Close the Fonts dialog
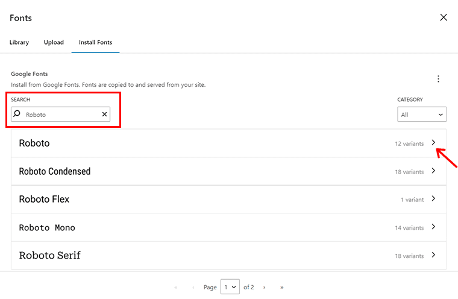This screenshot has width=458, height=299. click(444, 17)
